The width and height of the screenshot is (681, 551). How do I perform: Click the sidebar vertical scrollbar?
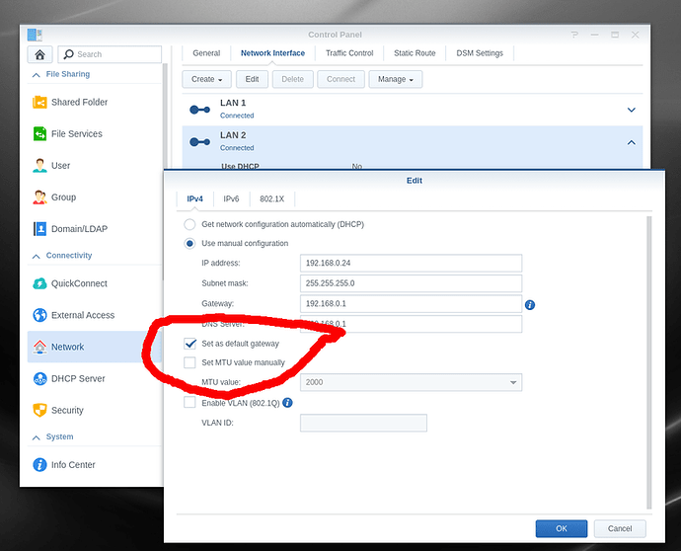pos(165,172)
